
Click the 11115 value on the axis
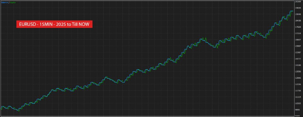coord(298,97)
